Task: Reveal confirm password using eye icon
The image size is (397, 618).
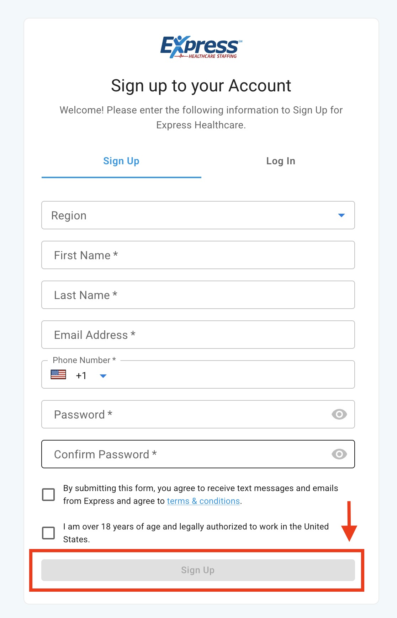Action: click(x=339, y=454)
